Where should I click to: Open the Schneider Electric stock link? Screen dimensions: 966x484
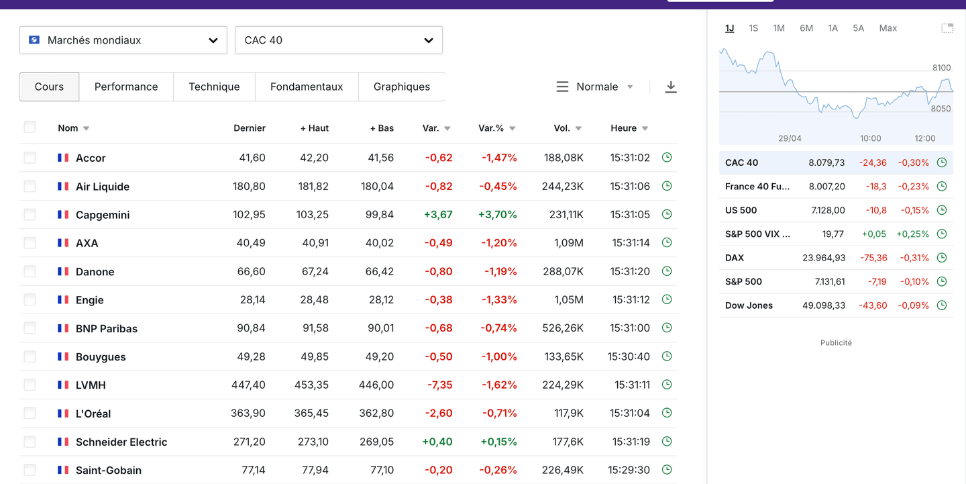pos(121,442)
